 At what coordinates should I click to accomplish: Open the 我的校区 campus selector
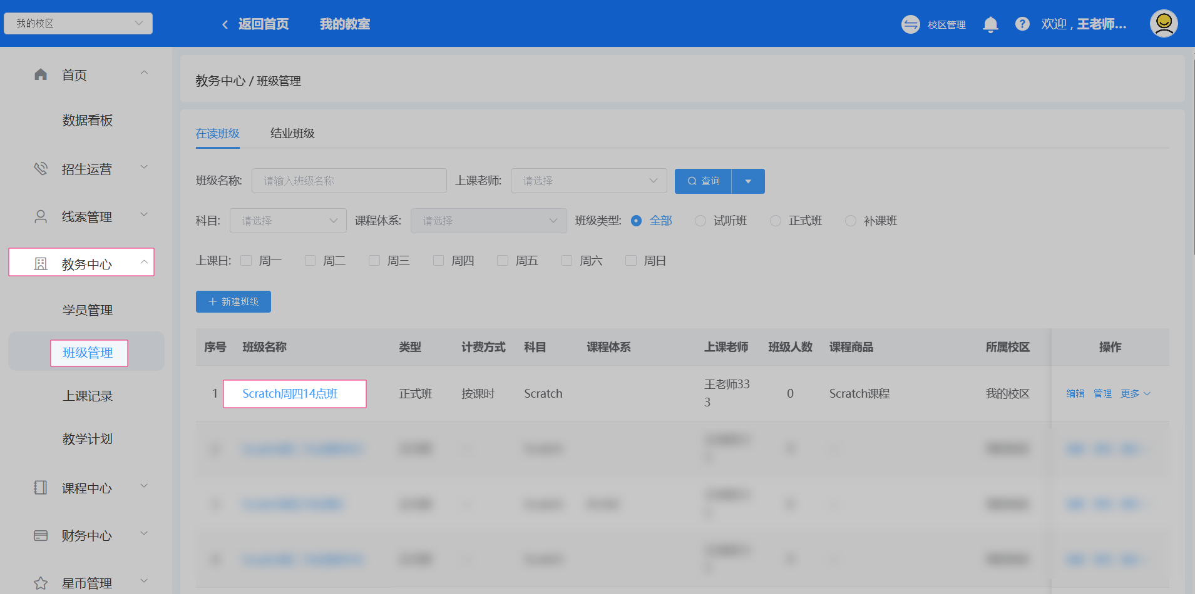click(x=78, y=24)
